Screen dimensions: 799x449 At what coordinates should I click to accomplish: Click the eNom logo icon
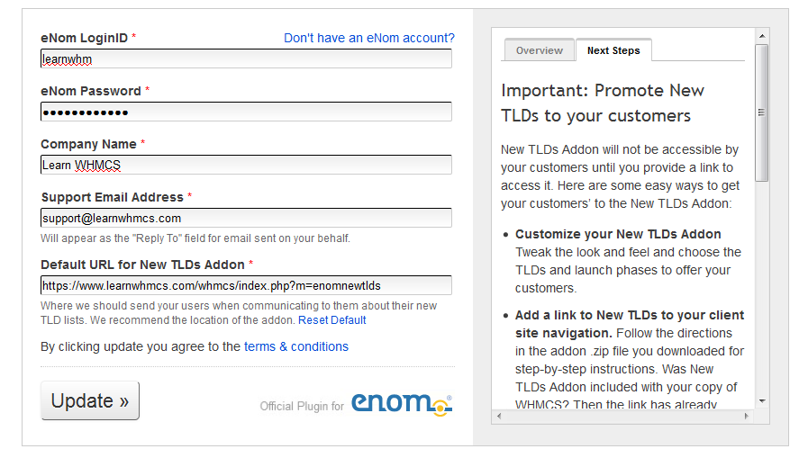(x=402, y=404)
